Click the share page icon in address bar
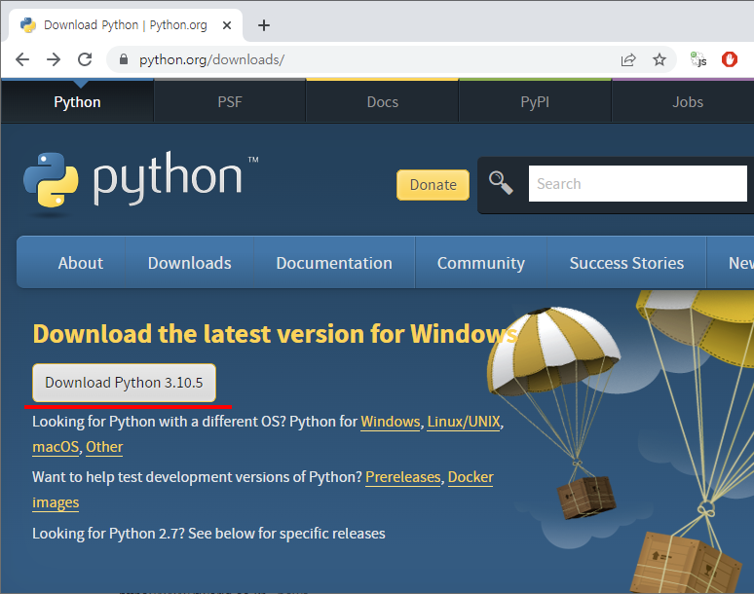Viewport: 754px width, 594px height. 628,59
